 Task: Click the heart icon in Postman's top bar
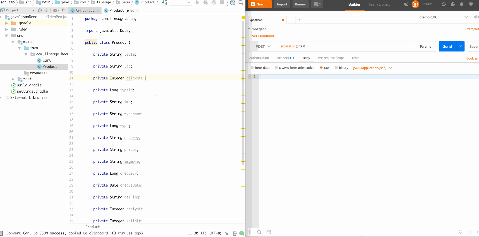[x=470, y=4]
